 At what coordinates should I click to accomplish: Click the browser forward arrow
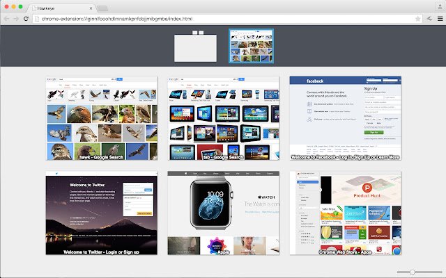16,19
